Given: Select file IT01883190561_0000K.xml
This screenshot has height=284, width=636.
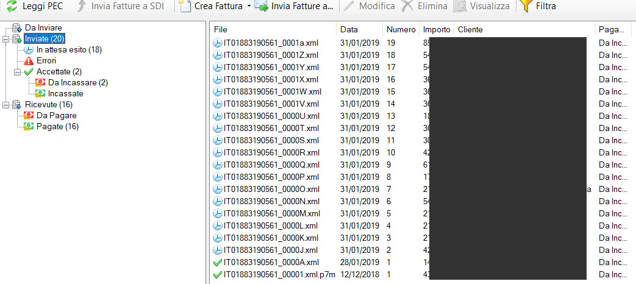Looking at the screenshot, I should [x=271, y=238].
